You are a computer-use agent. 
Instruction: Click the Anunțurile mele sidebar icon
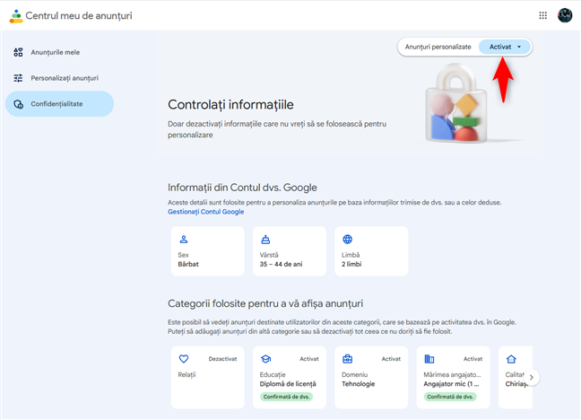point(18,52)
